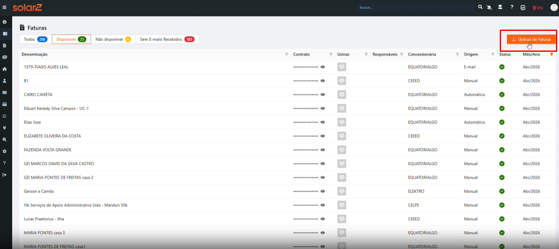Open filter for Responsáveis column
559x249 pixels.
pos(401,54)
